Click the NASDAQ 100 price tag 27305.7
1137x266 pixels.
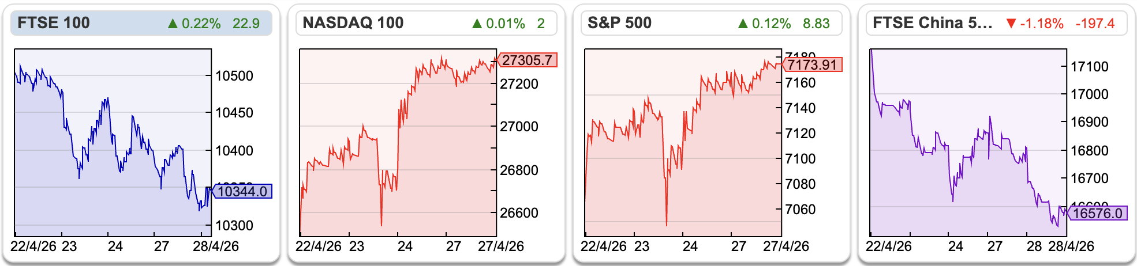(527, 60)
